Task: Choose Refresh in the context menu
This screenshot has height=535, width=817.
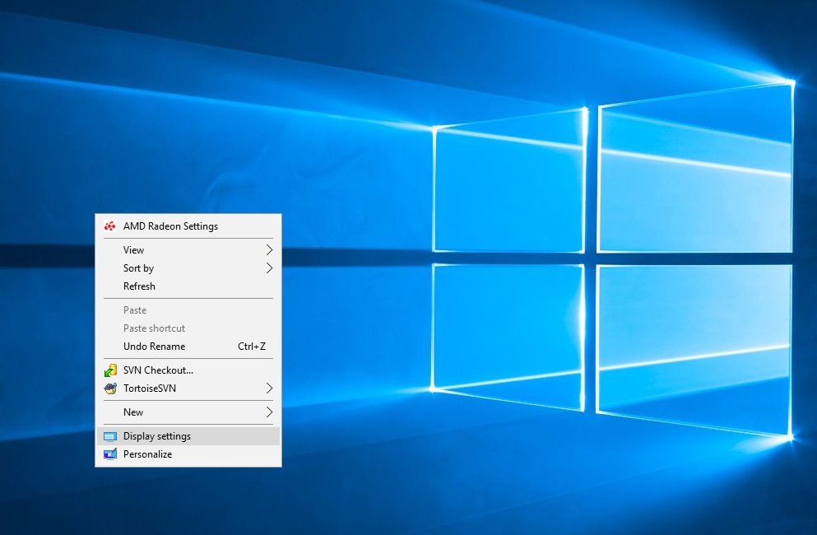Action: click(188, 286)
